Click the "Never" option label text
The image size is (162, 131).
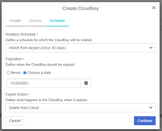click(16, 73)
